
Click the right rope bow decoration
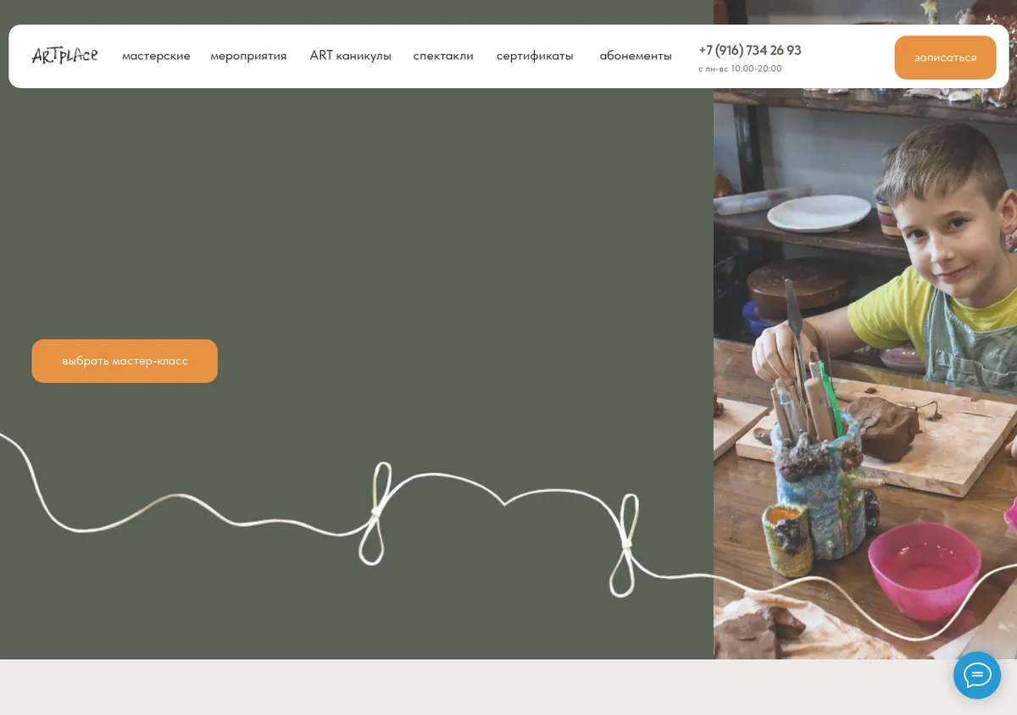point(624,546)
